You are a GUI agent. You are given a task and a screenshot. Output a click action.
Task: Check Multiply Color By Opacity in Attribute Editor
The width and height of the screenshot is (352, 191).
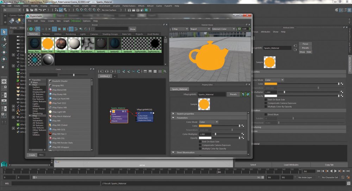pos(266,107)
